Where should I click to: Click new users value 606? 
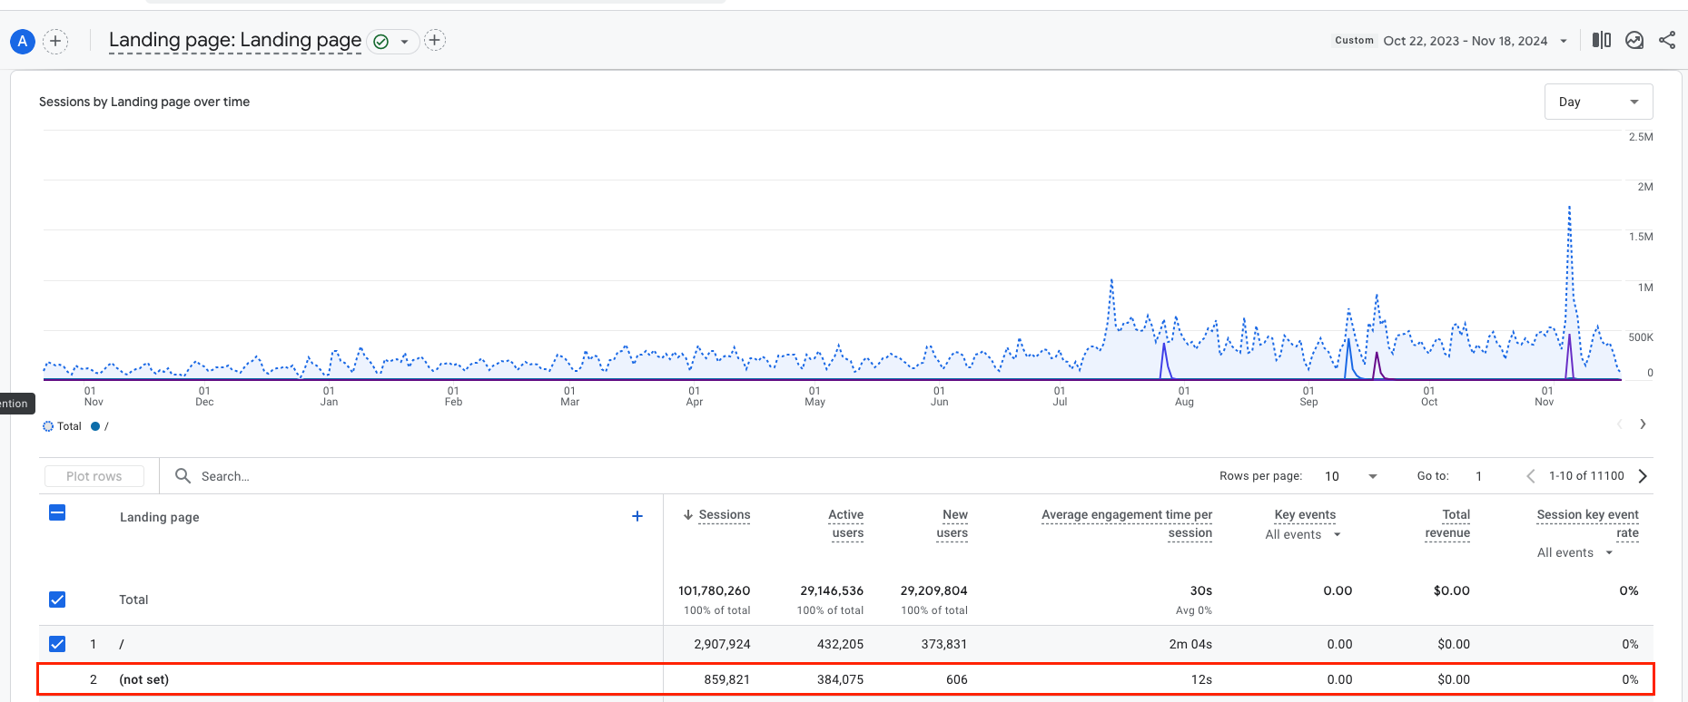[957, 679]
